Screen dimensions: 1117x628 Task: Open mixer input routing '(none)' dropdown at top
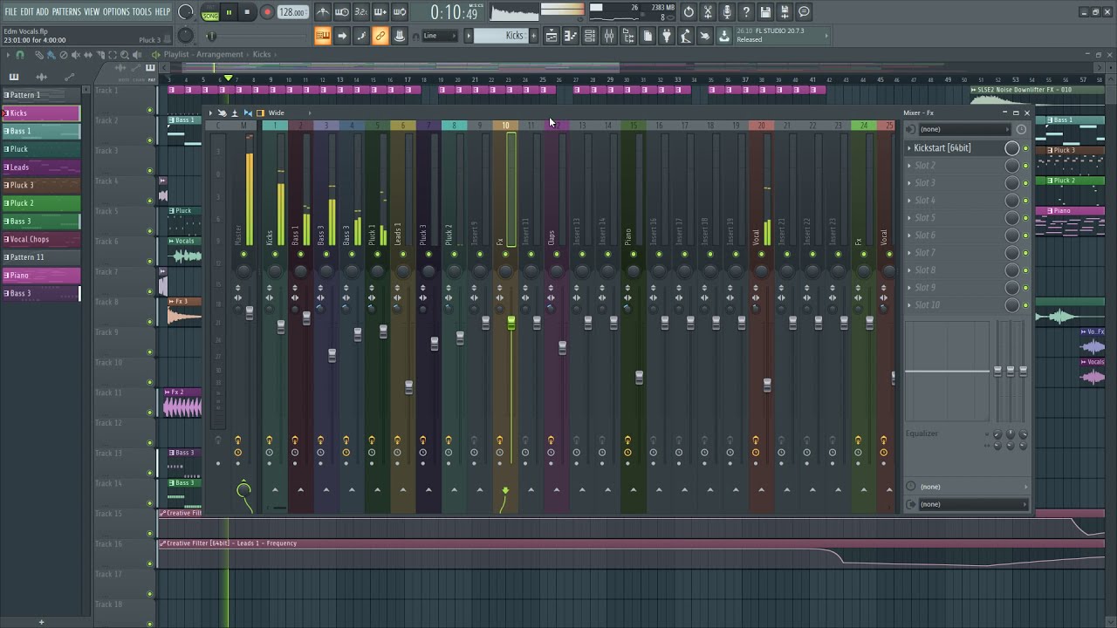click(x=964, y=129)
